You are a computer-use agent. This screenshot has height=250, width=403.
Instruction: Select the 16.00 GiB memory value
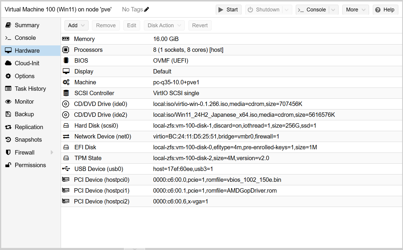(166, 39)
